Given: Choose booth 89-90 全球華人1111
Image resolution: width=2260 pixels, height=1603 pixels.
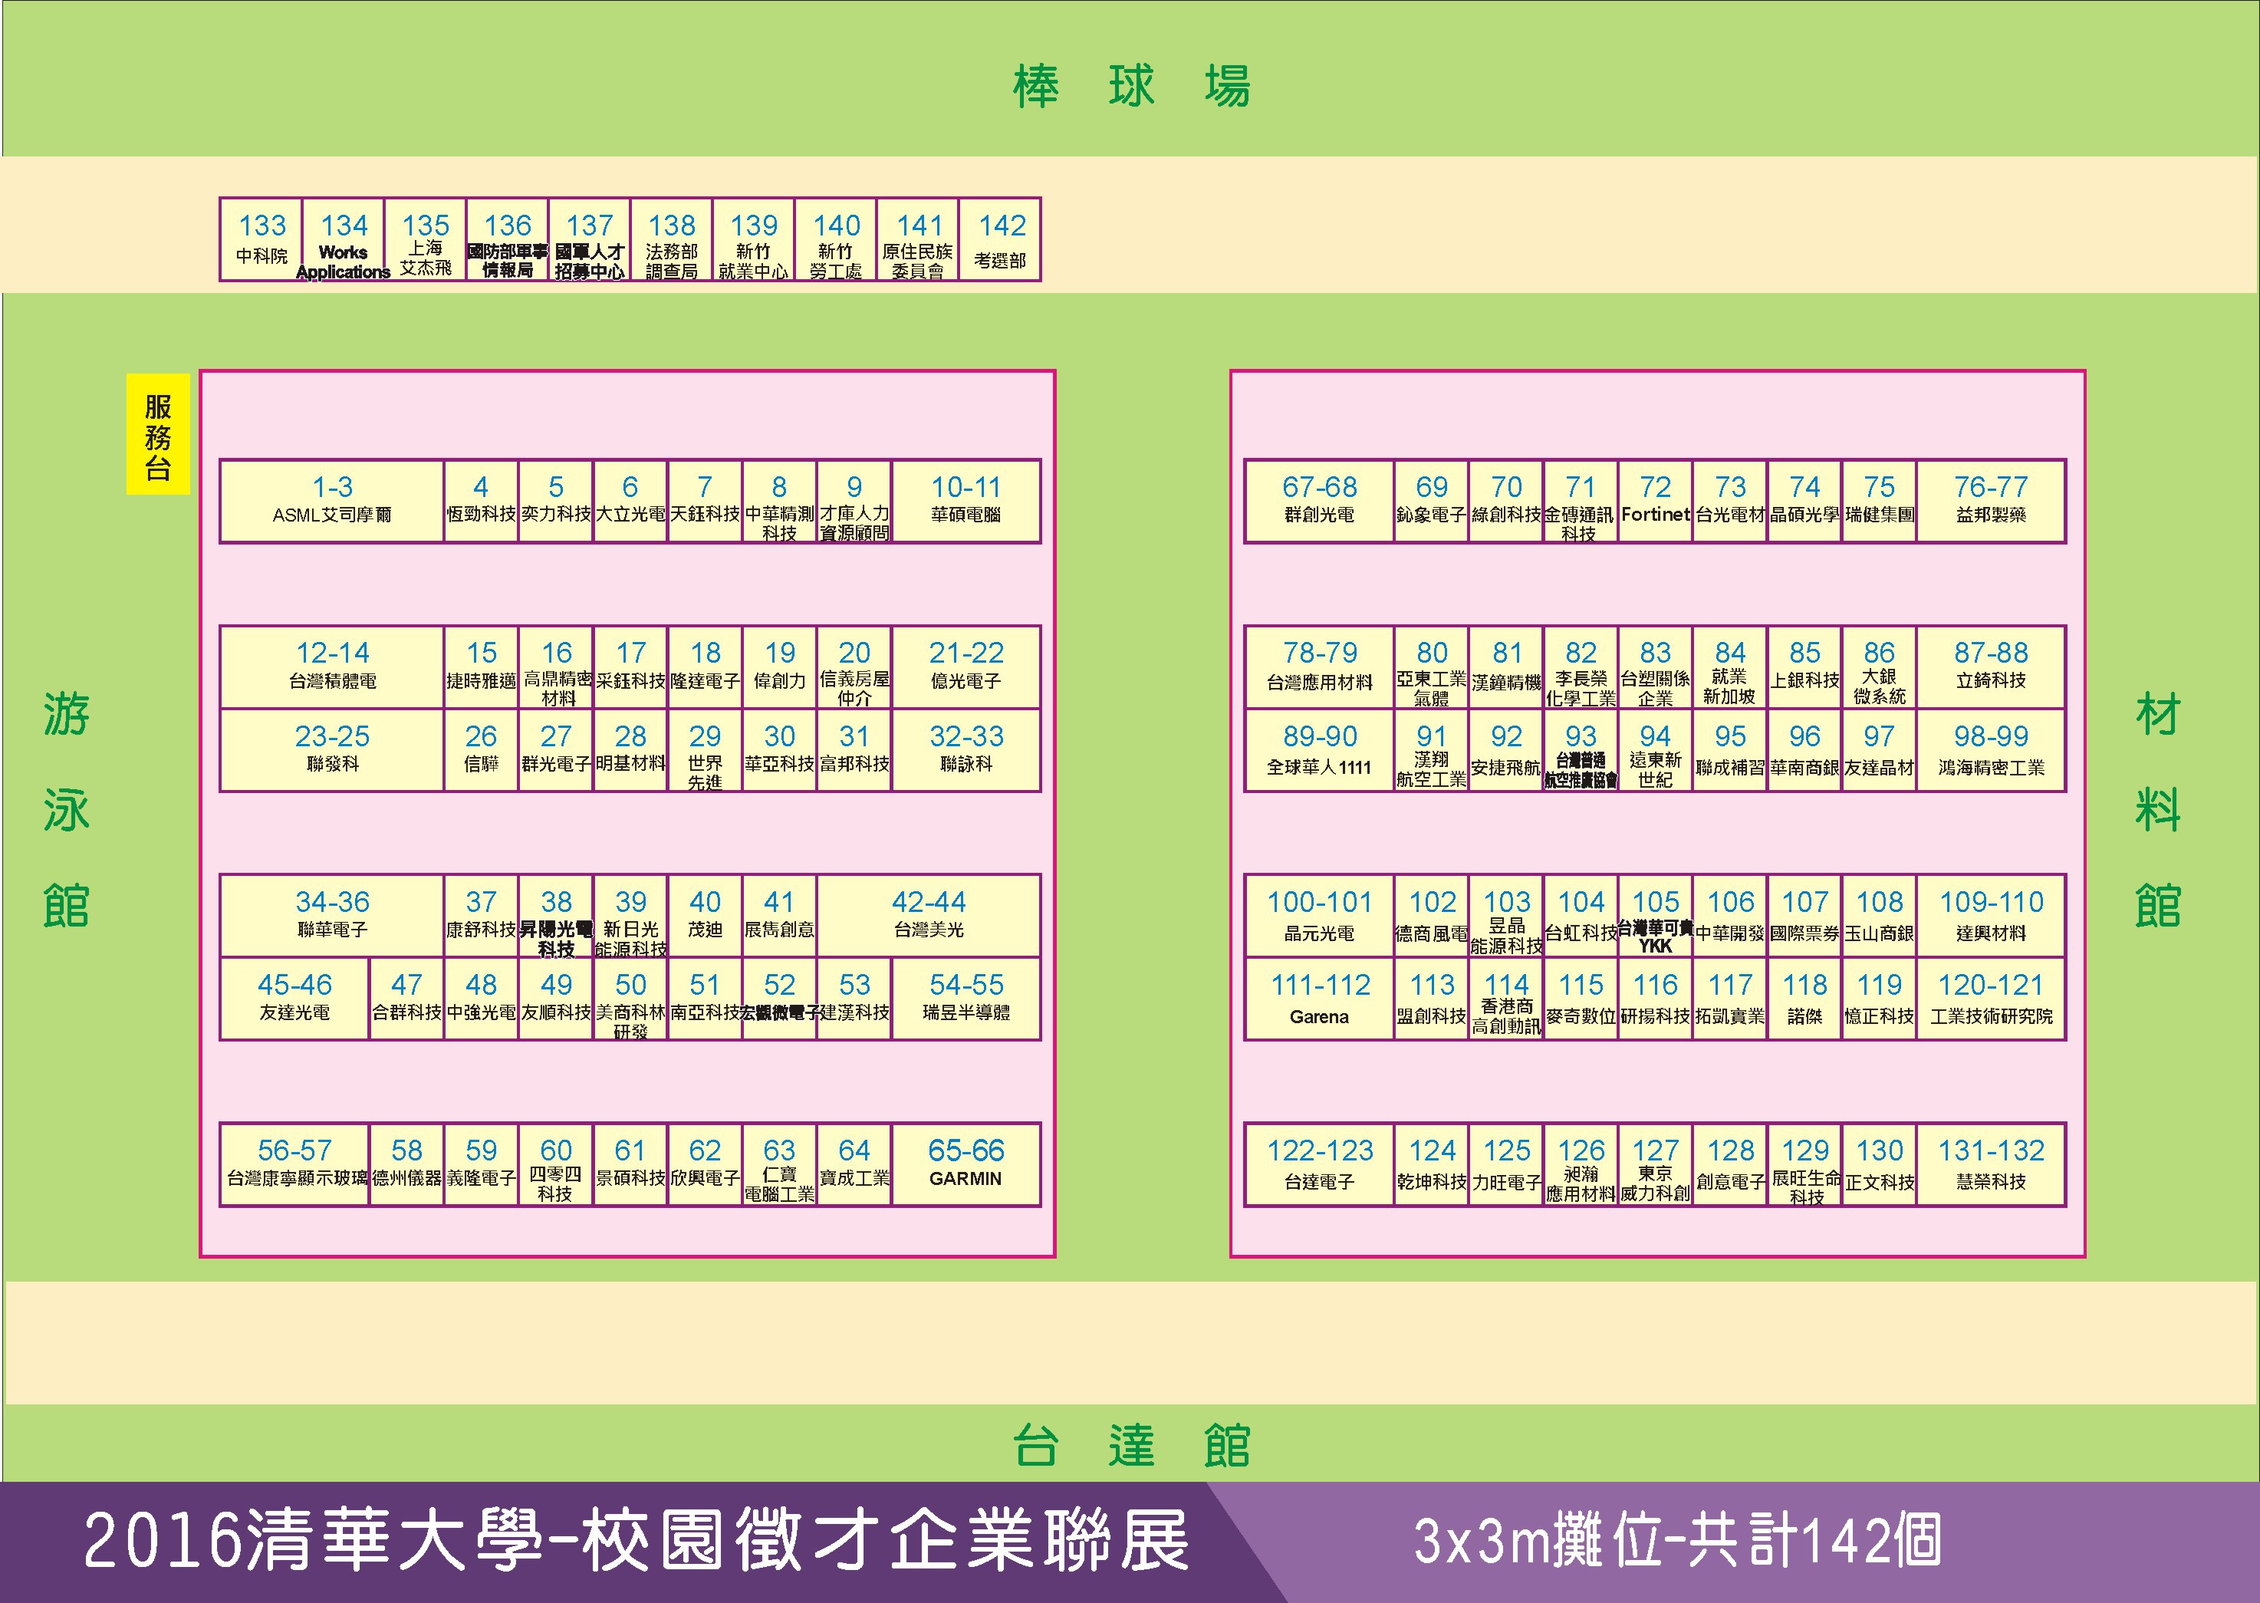Looking at the screenshot, I should 1320,749.
